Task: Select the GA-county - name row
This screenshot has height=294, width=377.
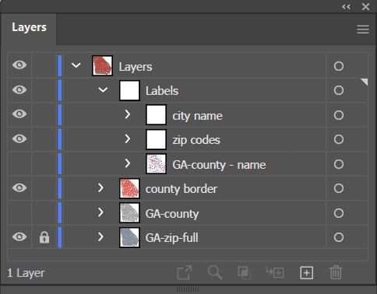Action: (188, 164)
